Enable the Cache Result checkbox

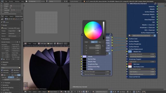[x=12, y=73]
